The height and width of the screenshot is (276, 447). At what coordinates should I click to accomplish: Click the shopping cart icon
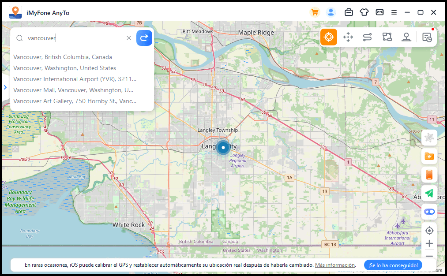(315, 12)
